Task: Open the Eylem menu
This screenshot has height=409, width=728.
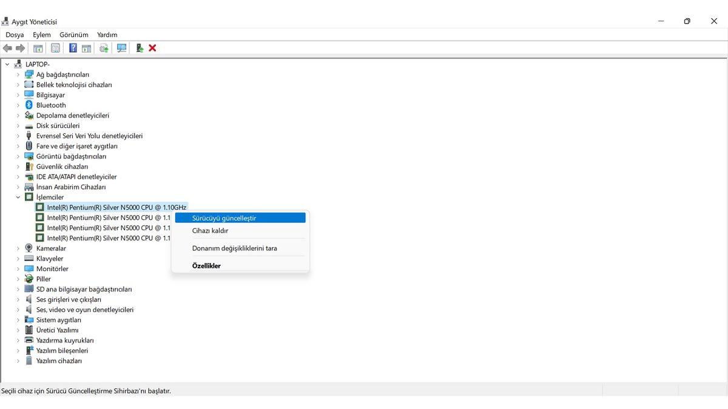Action: click(42, 35)
